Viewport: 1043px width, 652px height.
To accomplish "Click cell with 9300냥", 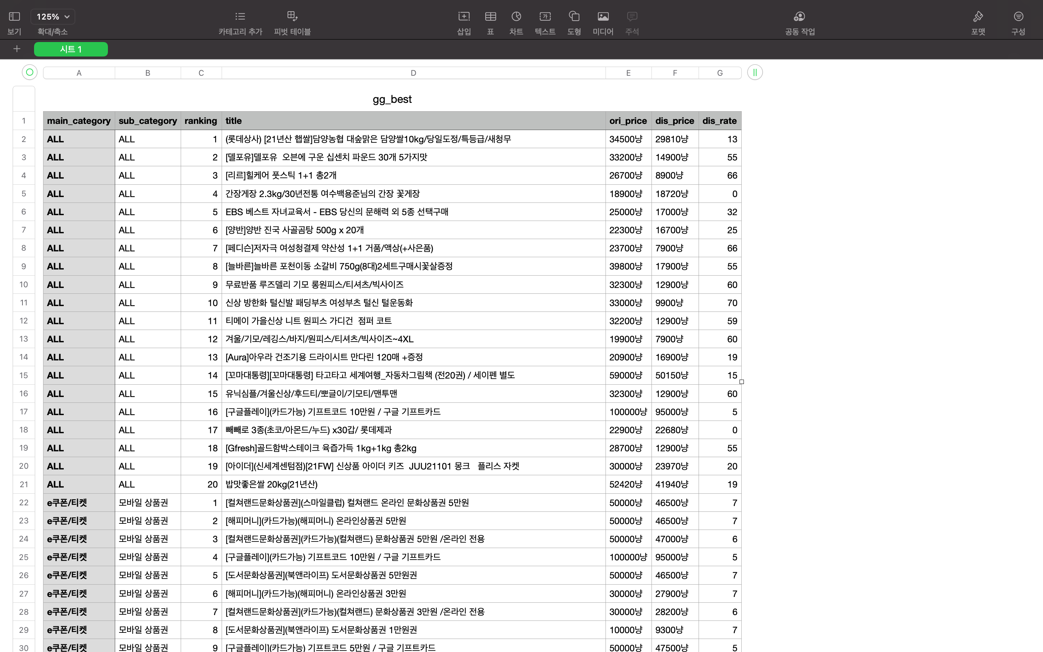I will coord(675,630).
